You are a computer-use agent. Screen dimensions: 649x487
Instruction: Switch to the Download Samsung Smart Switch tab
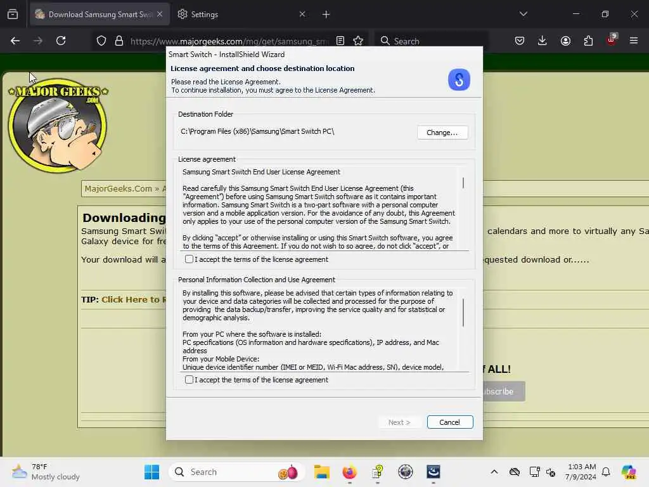coord(100,15)
